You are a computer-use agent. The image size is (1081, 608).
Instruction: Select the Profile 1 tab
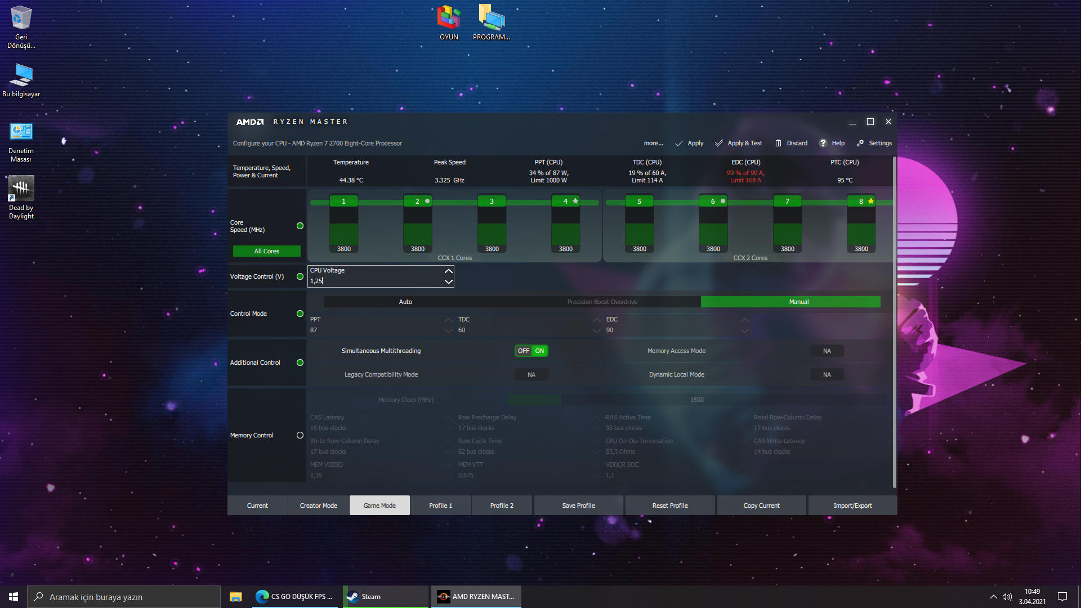(440, 506)
